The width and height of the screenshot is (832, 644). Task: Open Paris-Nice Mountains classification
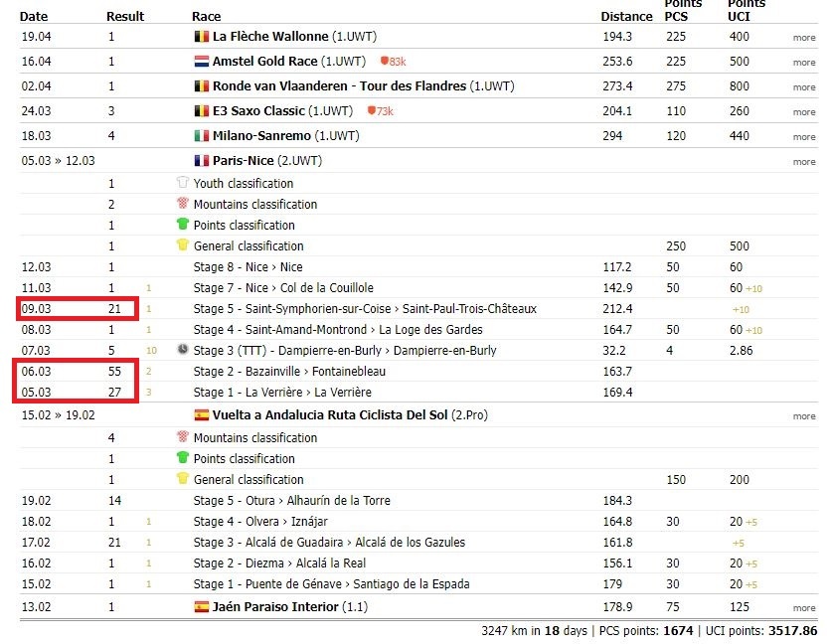click(255, 205)
